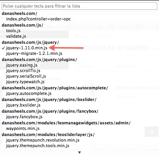159x155 pixels.
Task: Click the checkmark beside jquery-1.11.0.min.js
Action: [x=4, y=48]
